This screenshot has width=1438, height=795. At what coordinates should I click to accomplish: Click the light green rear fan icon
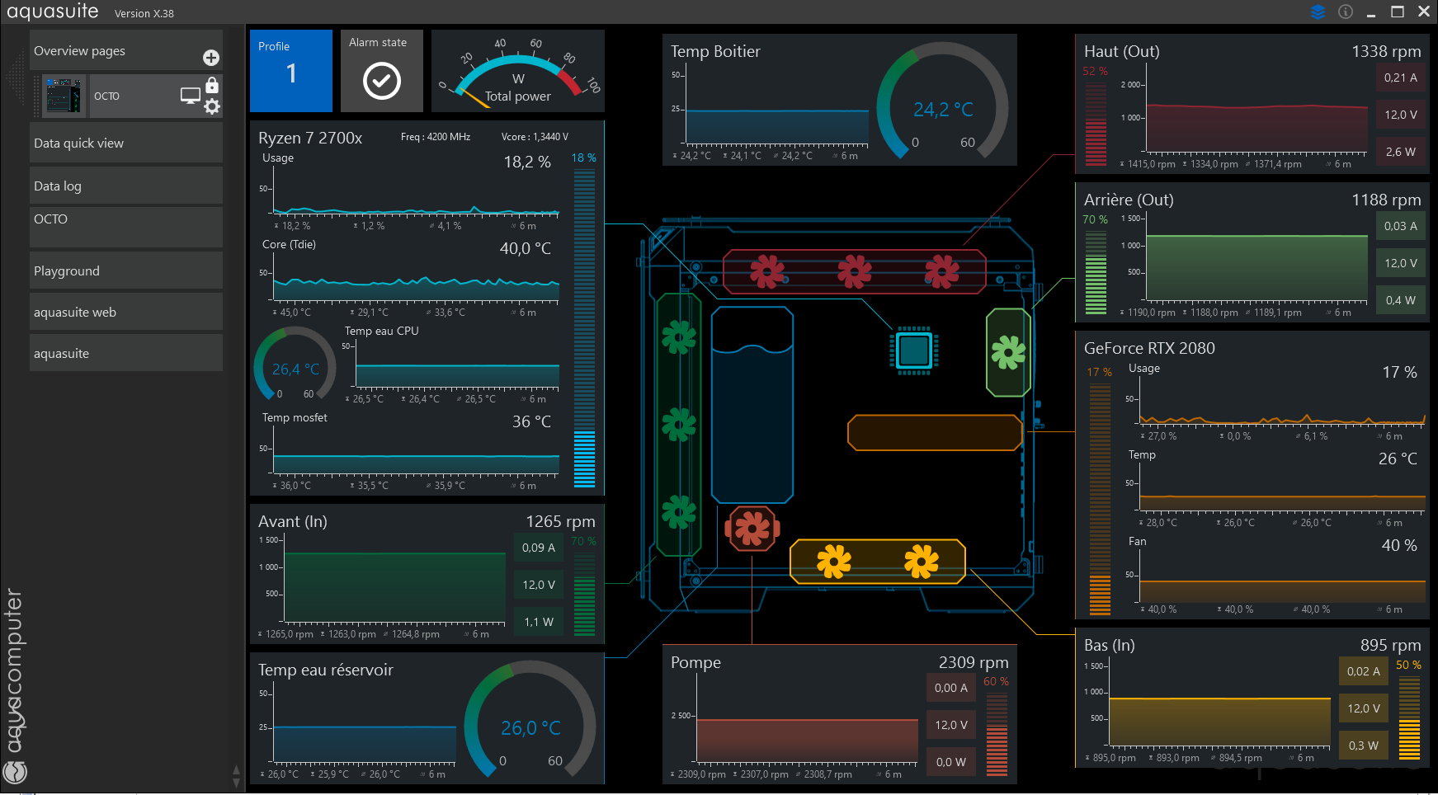tap(1008, 352)
